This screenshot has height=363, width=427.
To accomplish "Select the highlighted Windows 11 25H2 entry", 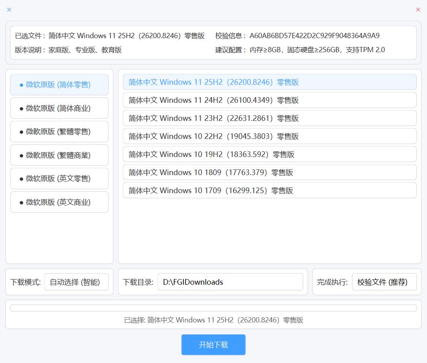I will [x=269, y=82].
